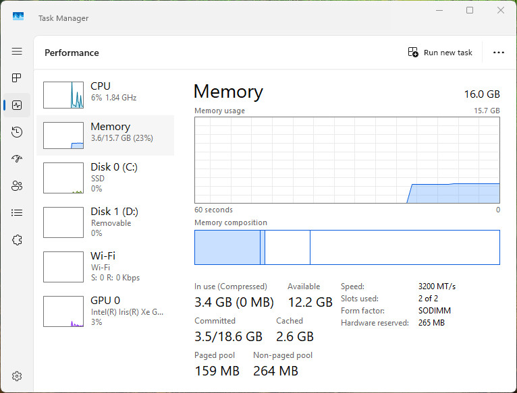Select the Wi-Fi performance item
The image size is (517, 393).
(105, 267)
